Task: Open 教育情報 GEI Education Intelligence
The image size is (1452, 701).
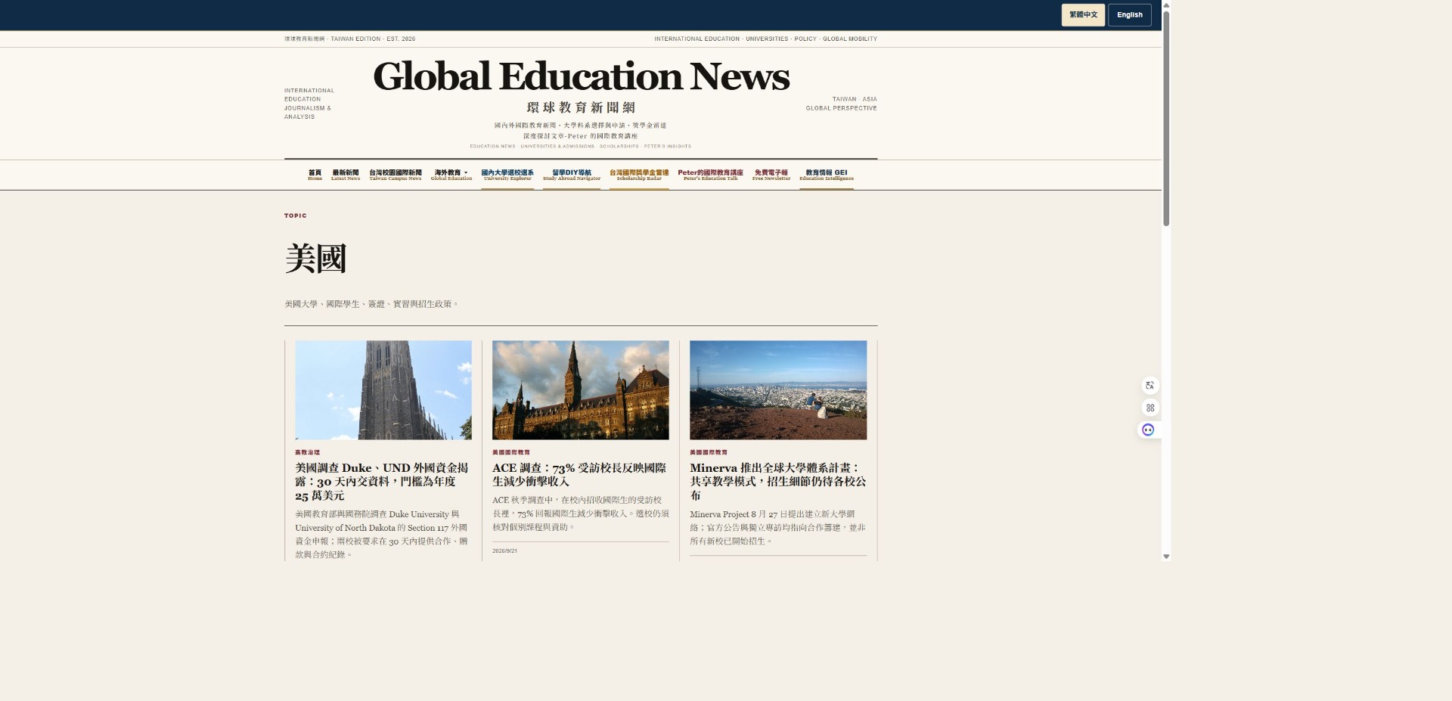Action: (x=827, y=175)
